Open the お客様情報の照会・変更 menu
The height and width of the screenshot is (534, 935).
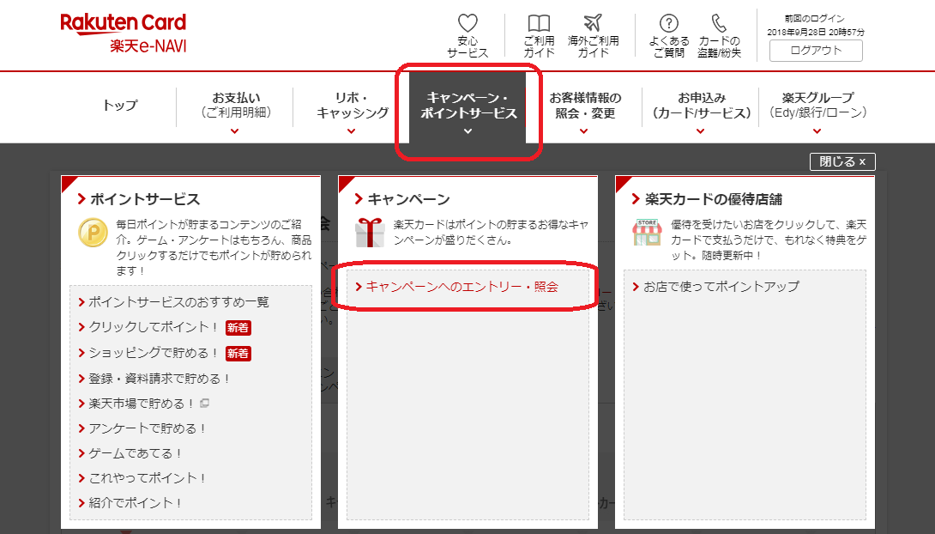point(585,105)
